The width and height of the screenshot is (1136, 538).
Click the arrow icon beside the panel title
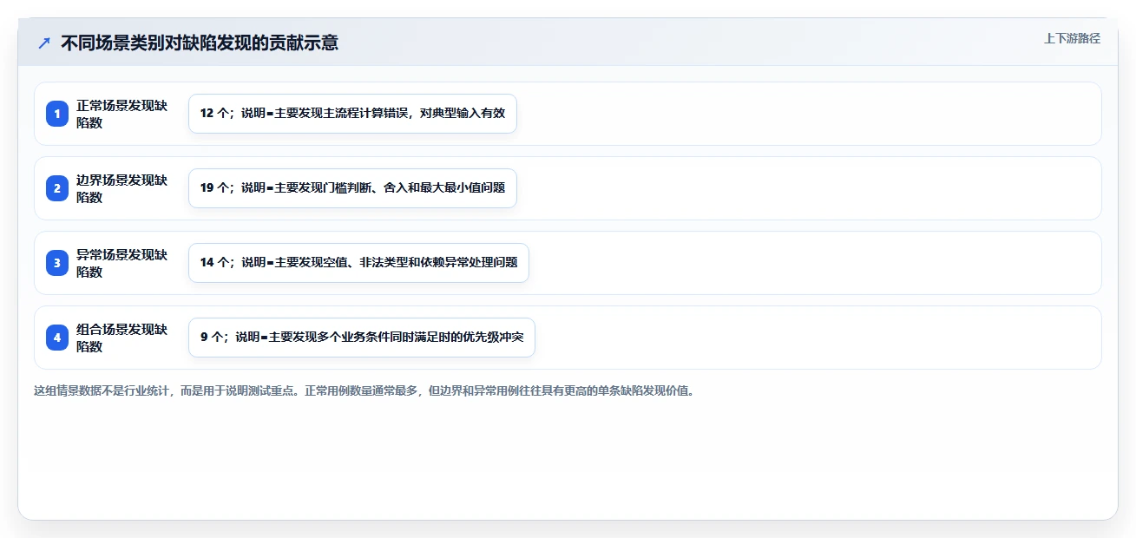tap(44, 43)
